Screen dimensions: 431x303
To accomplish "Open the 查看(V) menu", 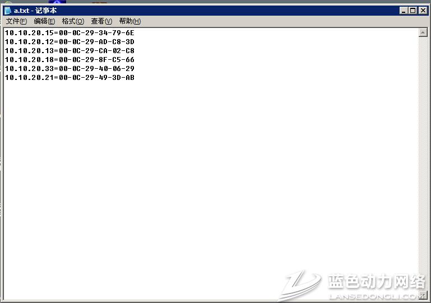I will [x=101, y=21].
